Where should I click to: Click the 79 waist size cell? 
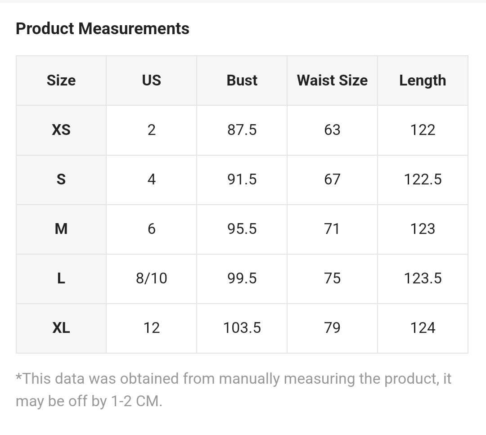[332, 328]
